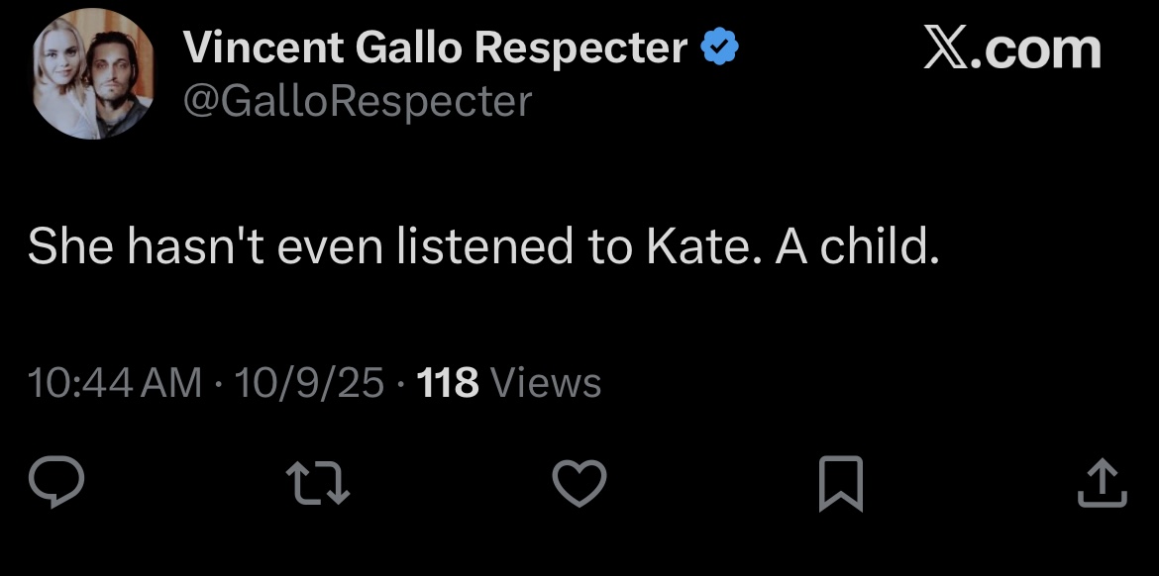Image resolution: width=1159 pixels, height=576 pixels.
Task: Click the @GalloRespecter handle
Action: point(358,101)
